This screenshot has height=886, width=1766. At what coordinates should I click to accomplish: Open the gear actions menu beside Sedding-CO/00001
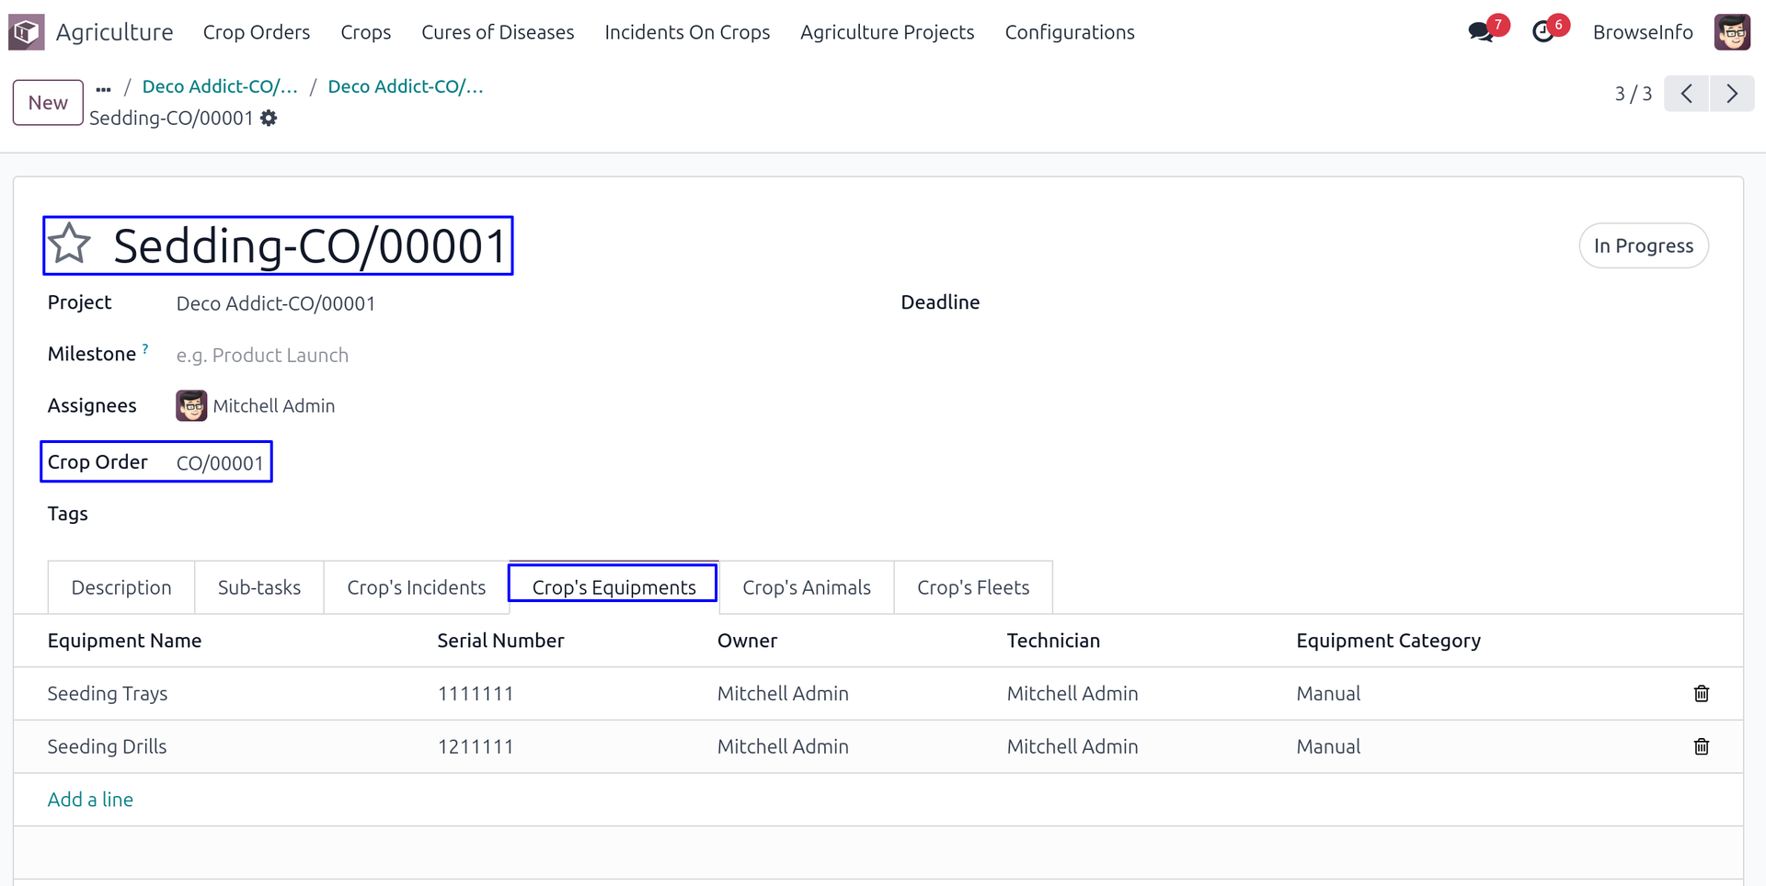[269, 119]
